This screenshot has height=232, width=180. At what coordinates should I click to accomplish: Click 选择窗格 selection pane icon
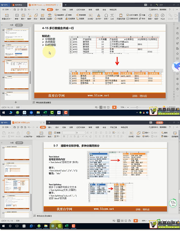tap(175, 134)
